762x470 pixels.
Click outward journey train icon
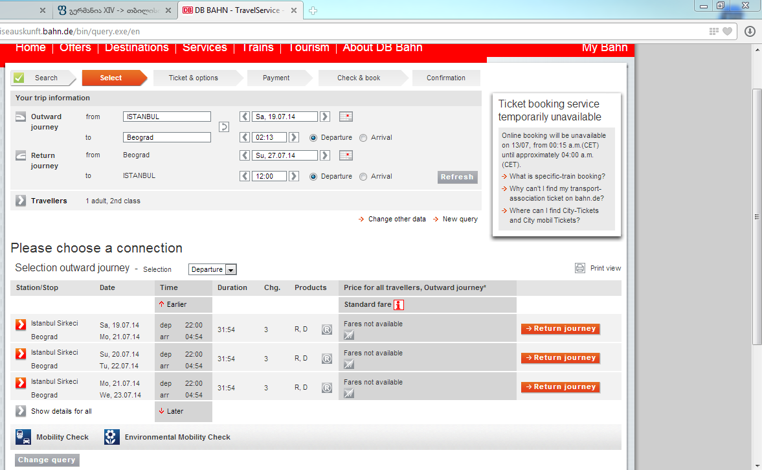click(x=21, y=117)
